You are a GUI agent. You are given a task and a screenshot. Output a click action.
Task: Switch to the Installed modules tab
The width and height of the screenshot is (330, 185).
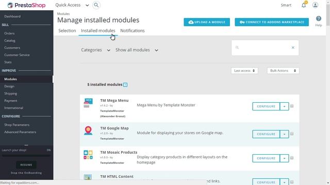(98, 31)
